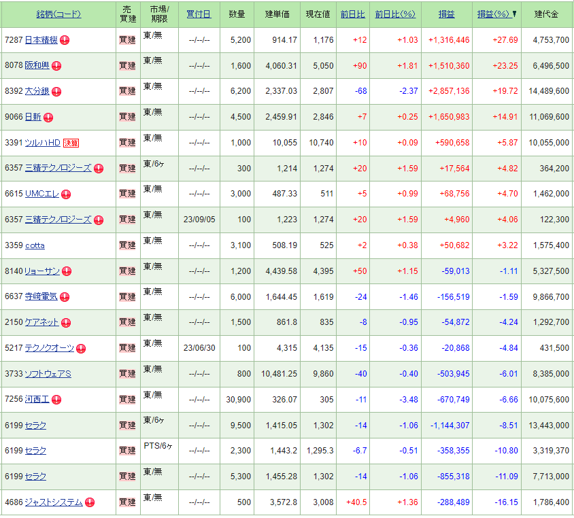Viewport: 574px width, 518px height.
Task: Open the テクノクオーツ stock link
Action: tap(50, 348)
